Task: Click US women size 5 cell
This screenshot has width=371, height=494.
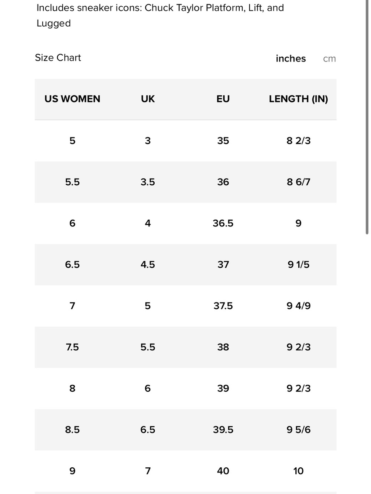Action: 72,141
